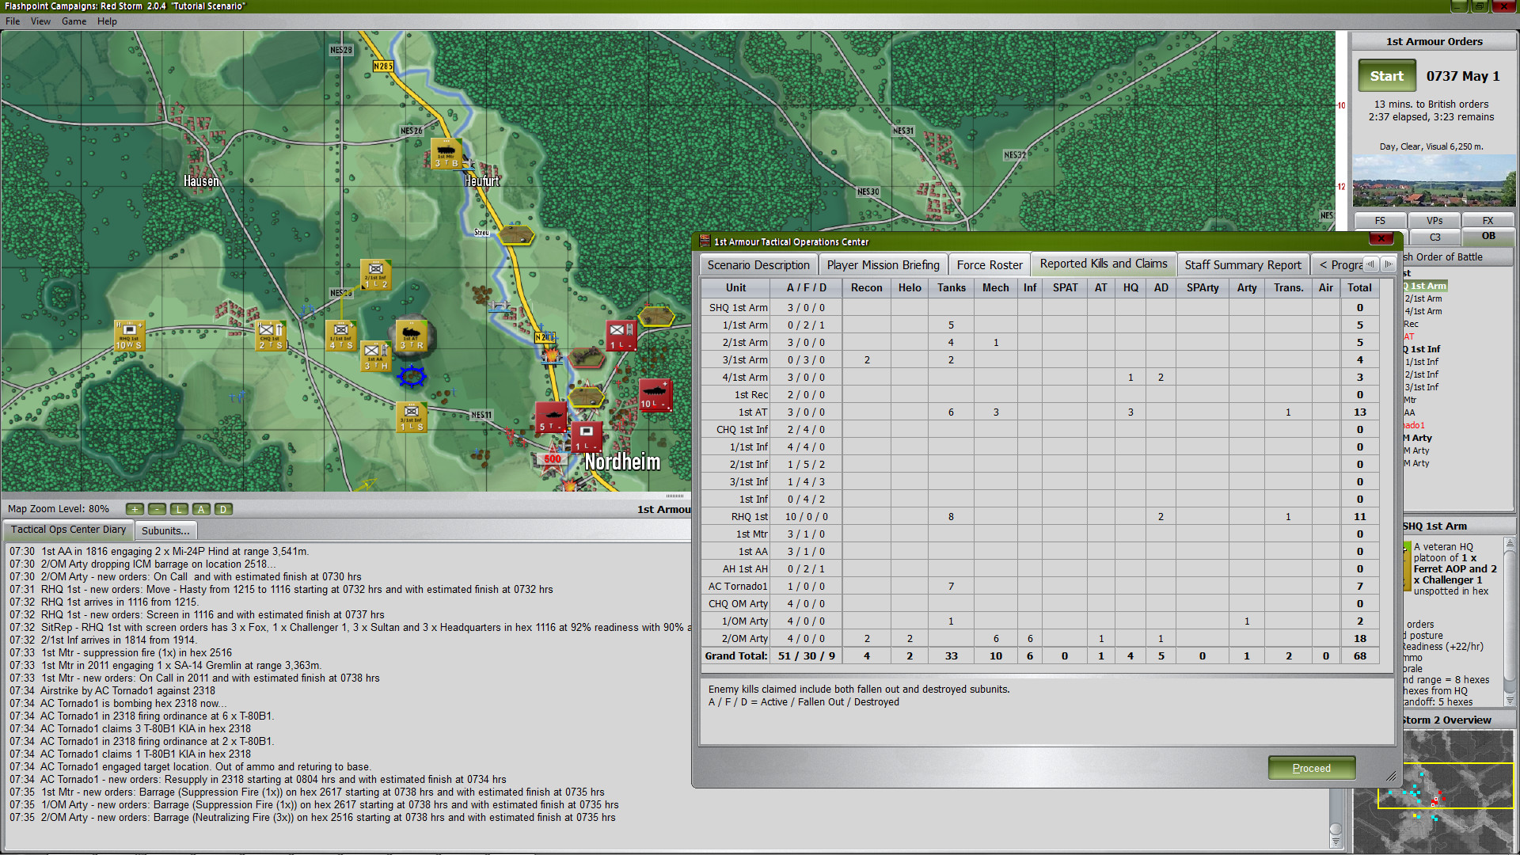Click the red enemy infantry counter east of the N285 road

point(621,336)
